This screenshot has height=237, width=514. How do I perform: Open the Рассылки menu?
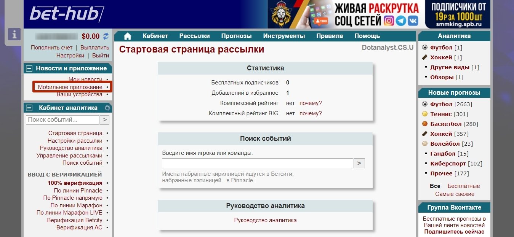pos(194,36)
